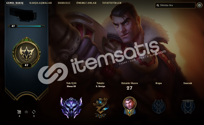Focus the Sihirdar Ara search field

tap(175, 5)
